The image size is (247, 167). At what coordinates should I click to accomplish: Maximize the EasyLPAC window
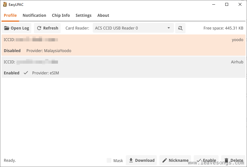pyautogui.click(x=227, y=4)
